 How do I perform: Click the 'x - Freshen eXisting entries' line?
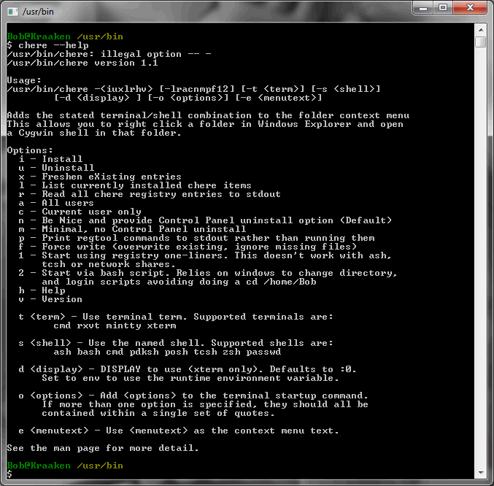point(100,177)
